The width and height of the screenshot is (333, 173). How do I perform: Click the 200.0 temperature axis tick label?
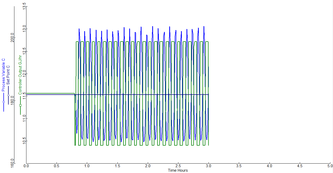(13, 38)
